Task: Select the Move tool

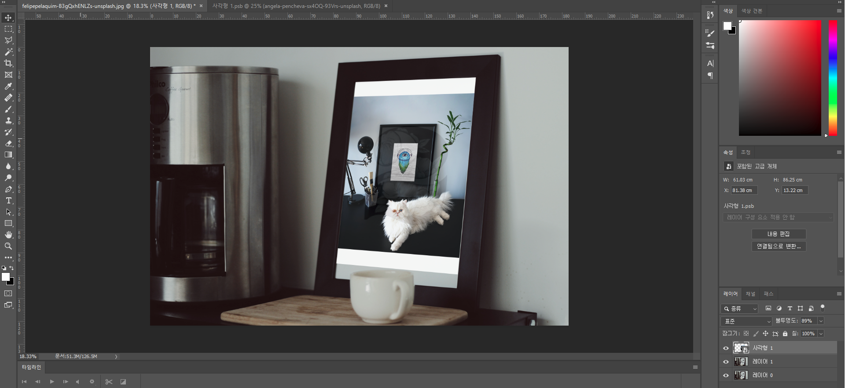Action: [x=8, y=18]
